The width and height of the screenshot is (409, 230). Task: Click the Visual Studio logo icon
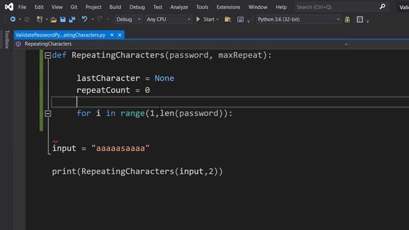tap(9, 7)
